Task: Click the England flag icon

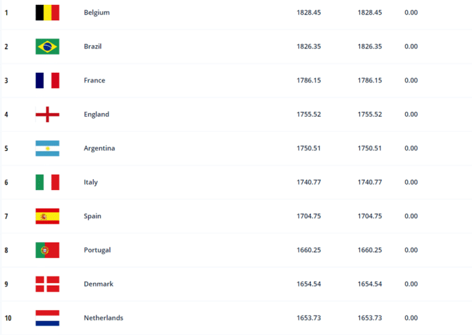Action: pos(47,115)
